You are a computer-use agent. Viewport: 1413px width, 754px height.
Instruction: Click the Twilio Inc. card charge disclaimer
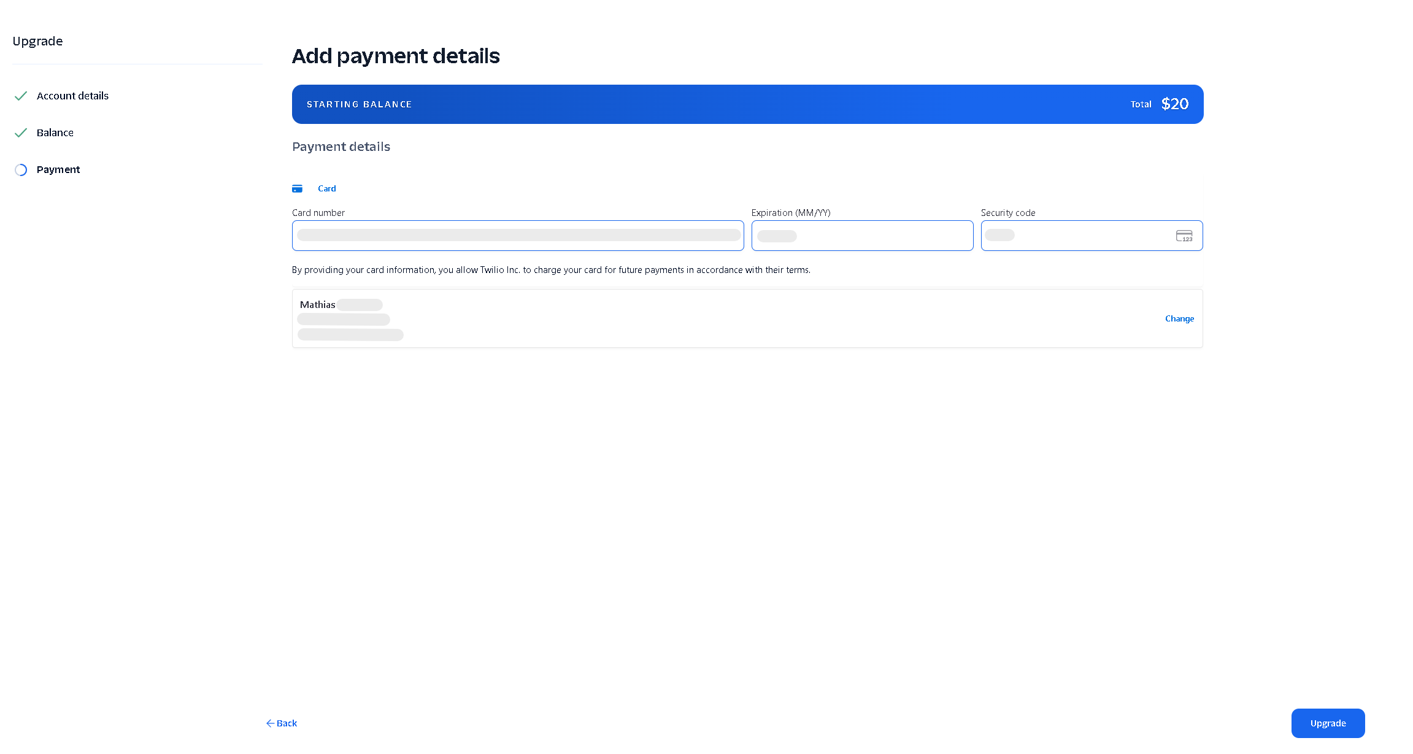[551, 270]
